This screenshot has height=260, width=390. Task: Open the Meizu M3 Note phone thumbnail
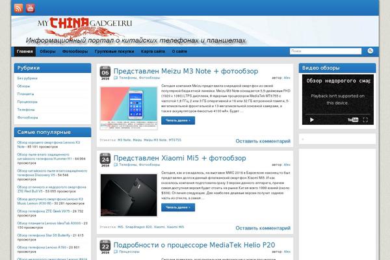tap(129, 109)
